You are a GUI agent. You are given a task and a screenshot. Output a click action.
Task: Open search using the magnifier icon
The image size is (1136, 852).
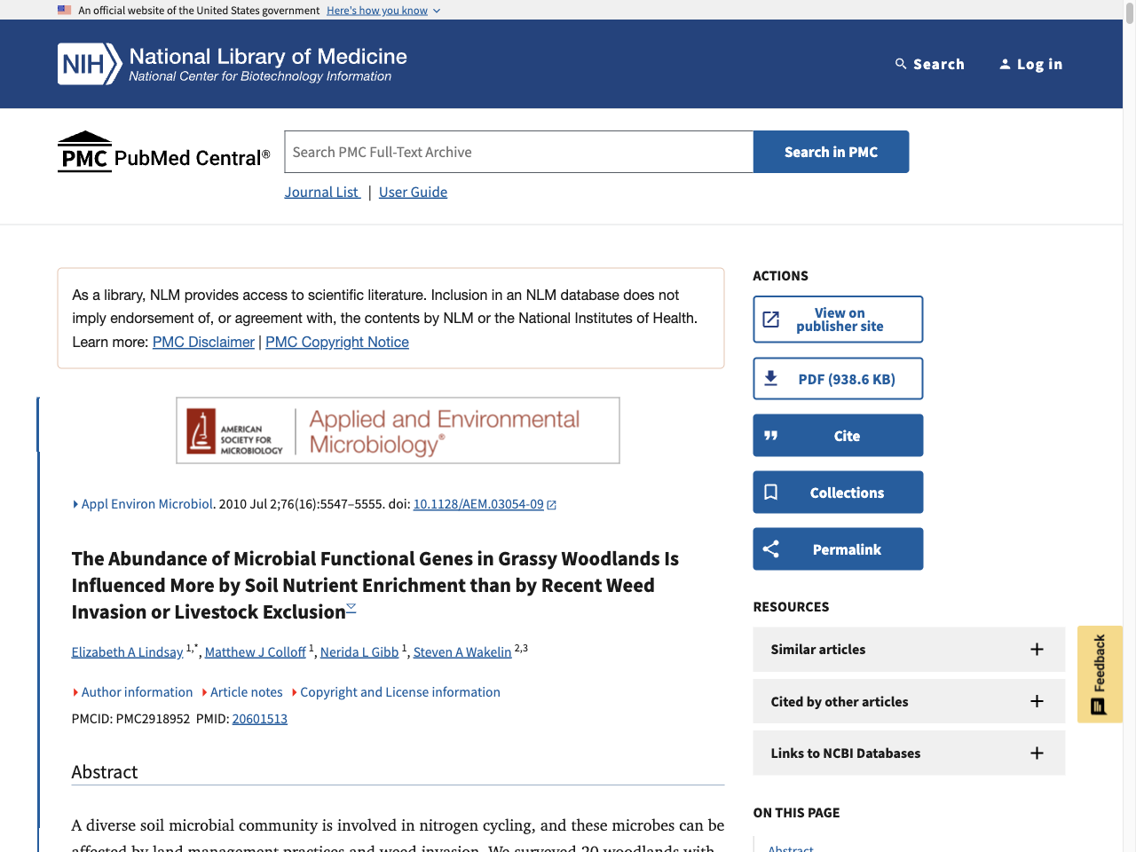click(900, 63)
